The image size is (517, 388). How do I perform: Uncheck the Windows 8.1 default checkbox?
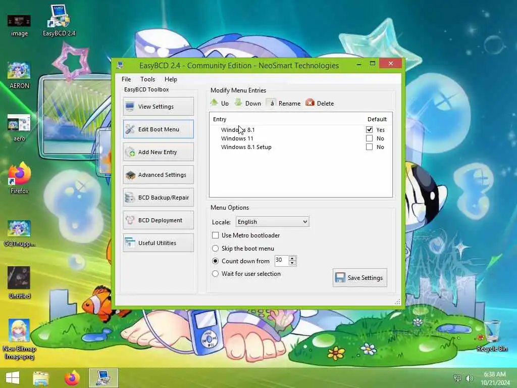[369, 130]
